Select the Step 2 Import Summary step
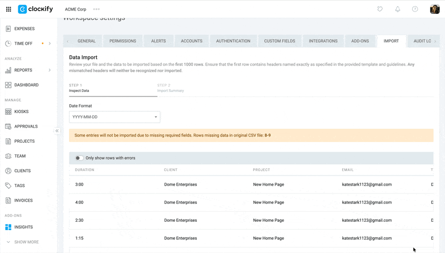 pos(170,87)
